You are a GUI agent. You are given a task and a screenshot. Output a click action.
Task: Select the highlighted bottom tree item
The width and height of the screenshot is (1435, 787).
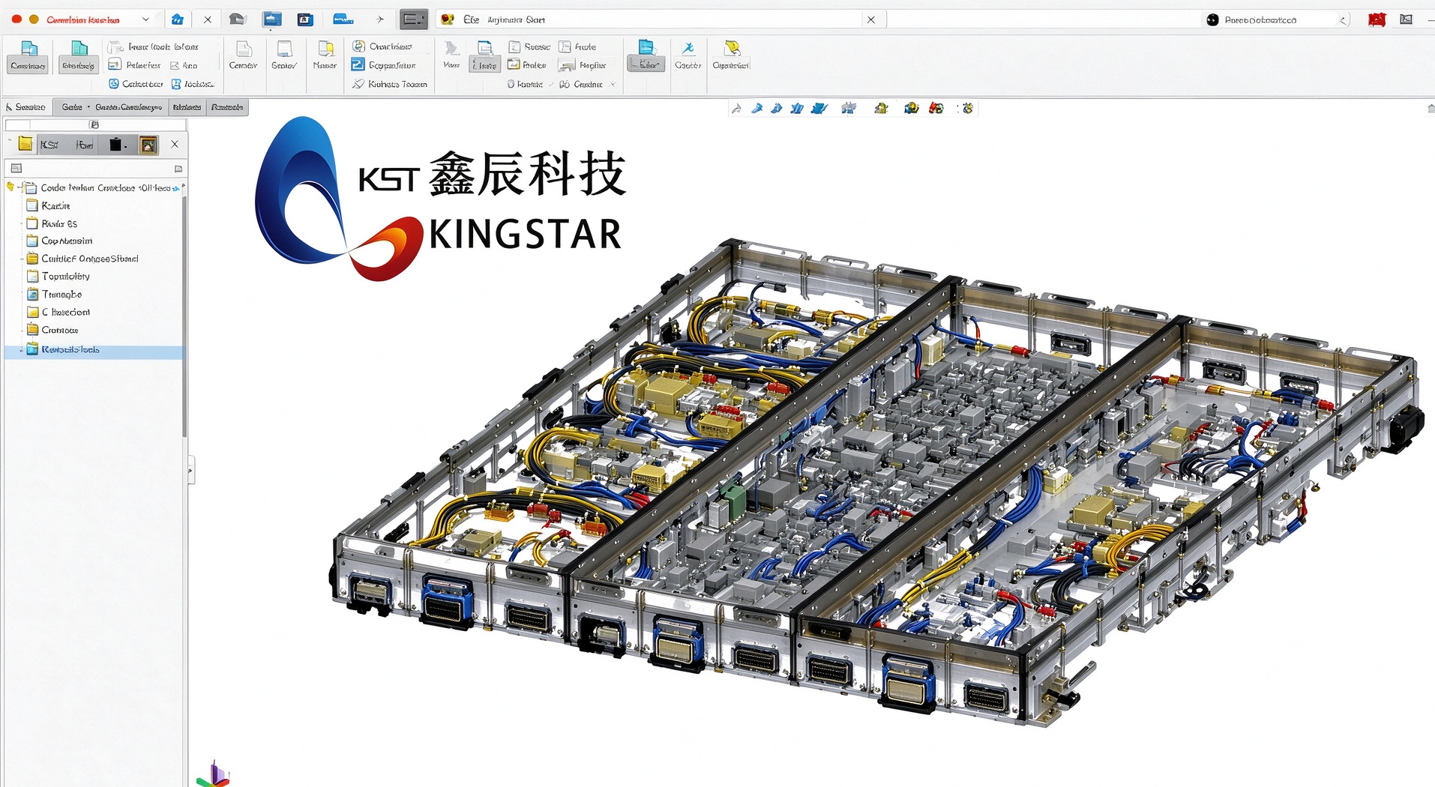tap(94, 350)
